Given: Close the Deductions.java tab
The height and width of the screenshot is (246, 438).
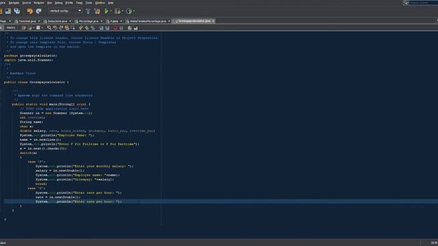Looking at the screenshot, I should [x=70, y=21].
